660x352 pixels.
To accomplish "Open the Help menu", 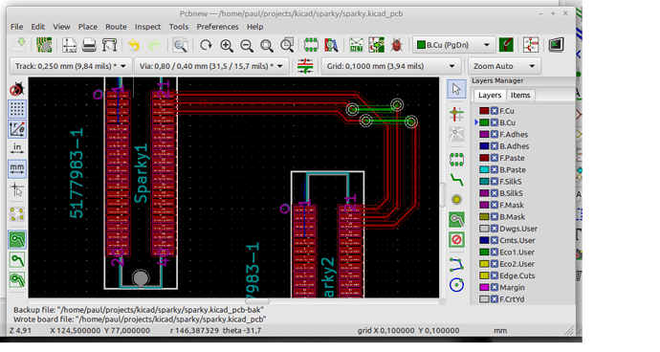I will [255, 27].
